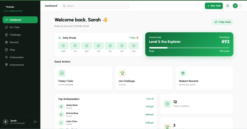Click the 12 Tasks completed stat
The width and height of the screenshot is (247, 129).
point(197,104)
